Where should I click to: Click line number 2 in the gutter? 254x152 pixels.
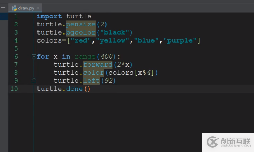pyautogui.click(x=16, y=24)
